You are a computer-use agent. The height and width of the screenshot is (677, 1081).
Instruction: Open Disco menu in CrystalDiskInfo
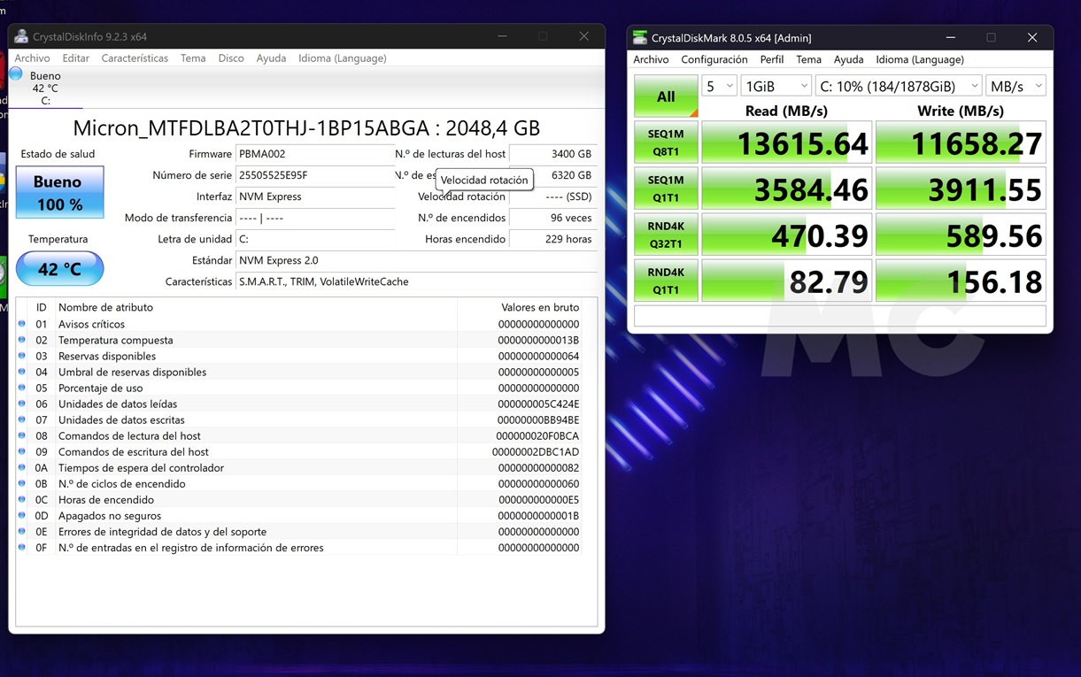coord(231,58)
